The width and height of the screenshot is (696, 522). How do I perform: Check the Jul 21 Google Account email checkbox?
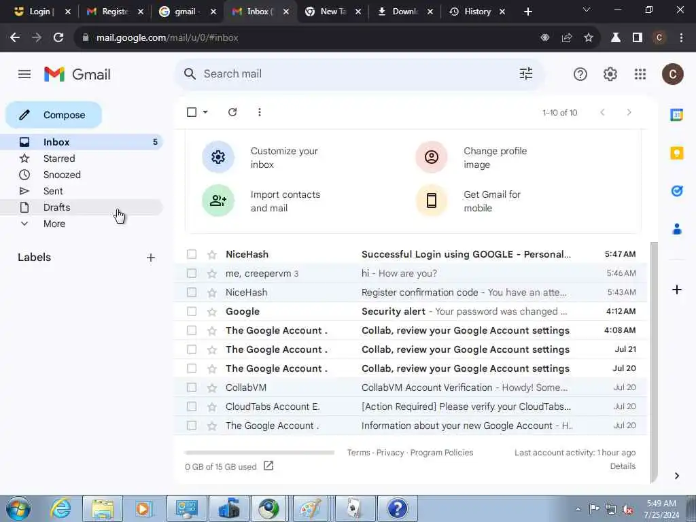click(191, 349)
